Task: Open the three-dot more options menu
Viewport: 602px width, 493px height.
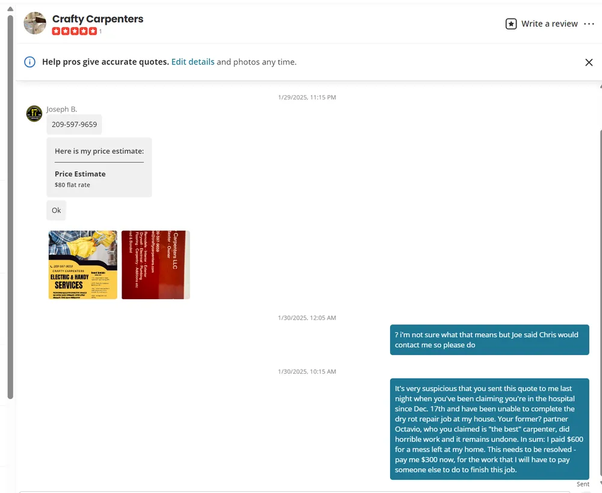Action: 589,24
